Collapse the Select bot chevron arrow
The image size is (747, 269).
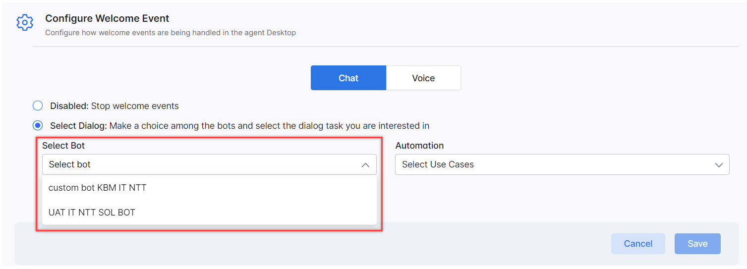[365, 165]
